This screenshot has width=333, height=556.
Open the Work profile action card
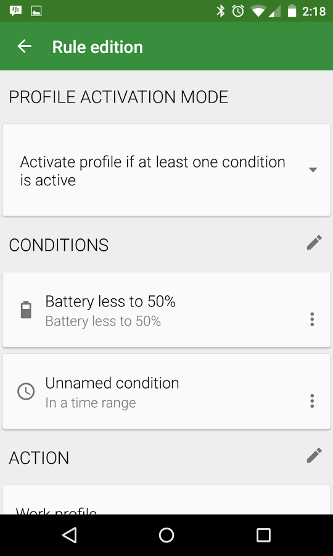coord(166,500)
